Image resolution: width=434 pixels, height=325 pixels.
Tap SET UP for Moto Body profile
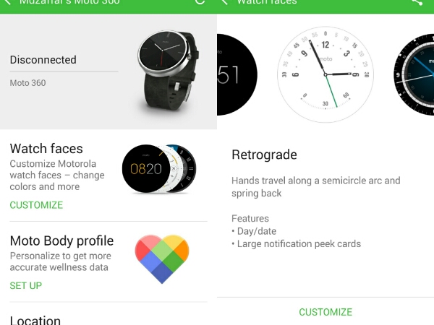pos(26,285)
